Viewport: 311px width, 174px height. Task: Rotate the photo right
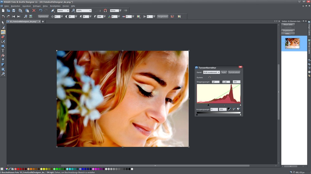(x=8, y=17)
